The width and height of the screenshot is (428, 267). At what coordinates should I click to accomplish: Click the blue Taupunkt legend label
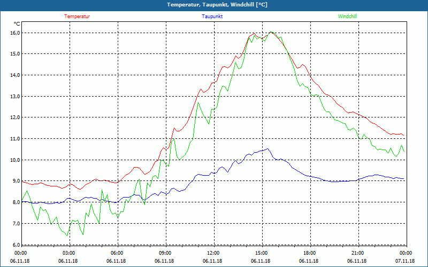pyautogui.click(x=212, y=17)
